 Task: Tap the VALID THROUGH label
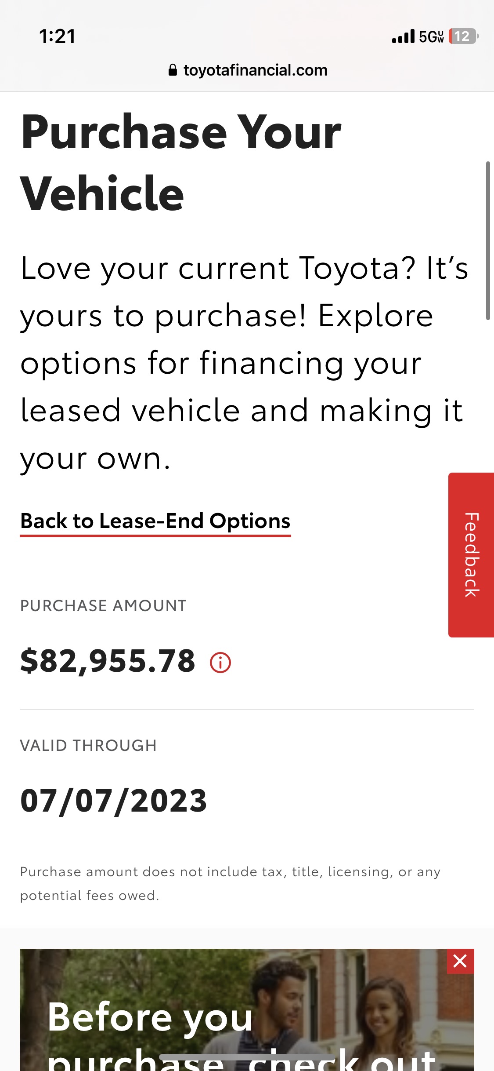88,746
